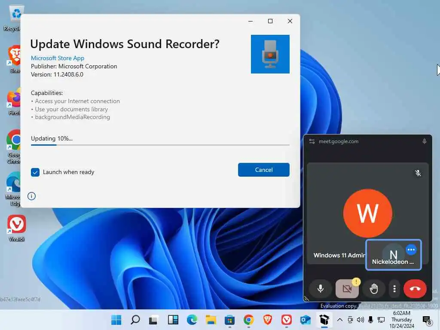Launch Microsoft Edge from taskbar

[192, 320]
